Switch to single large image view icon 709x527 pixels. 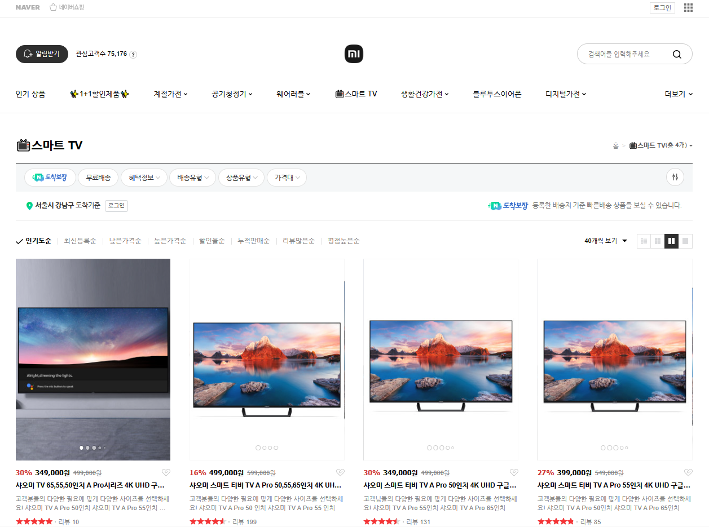coord(685,241)
